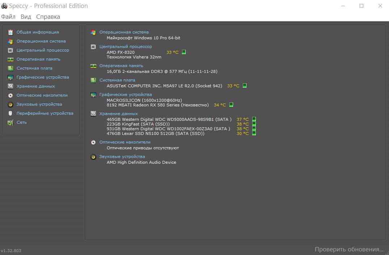Click text Технология Vishera 32nm

134,57
